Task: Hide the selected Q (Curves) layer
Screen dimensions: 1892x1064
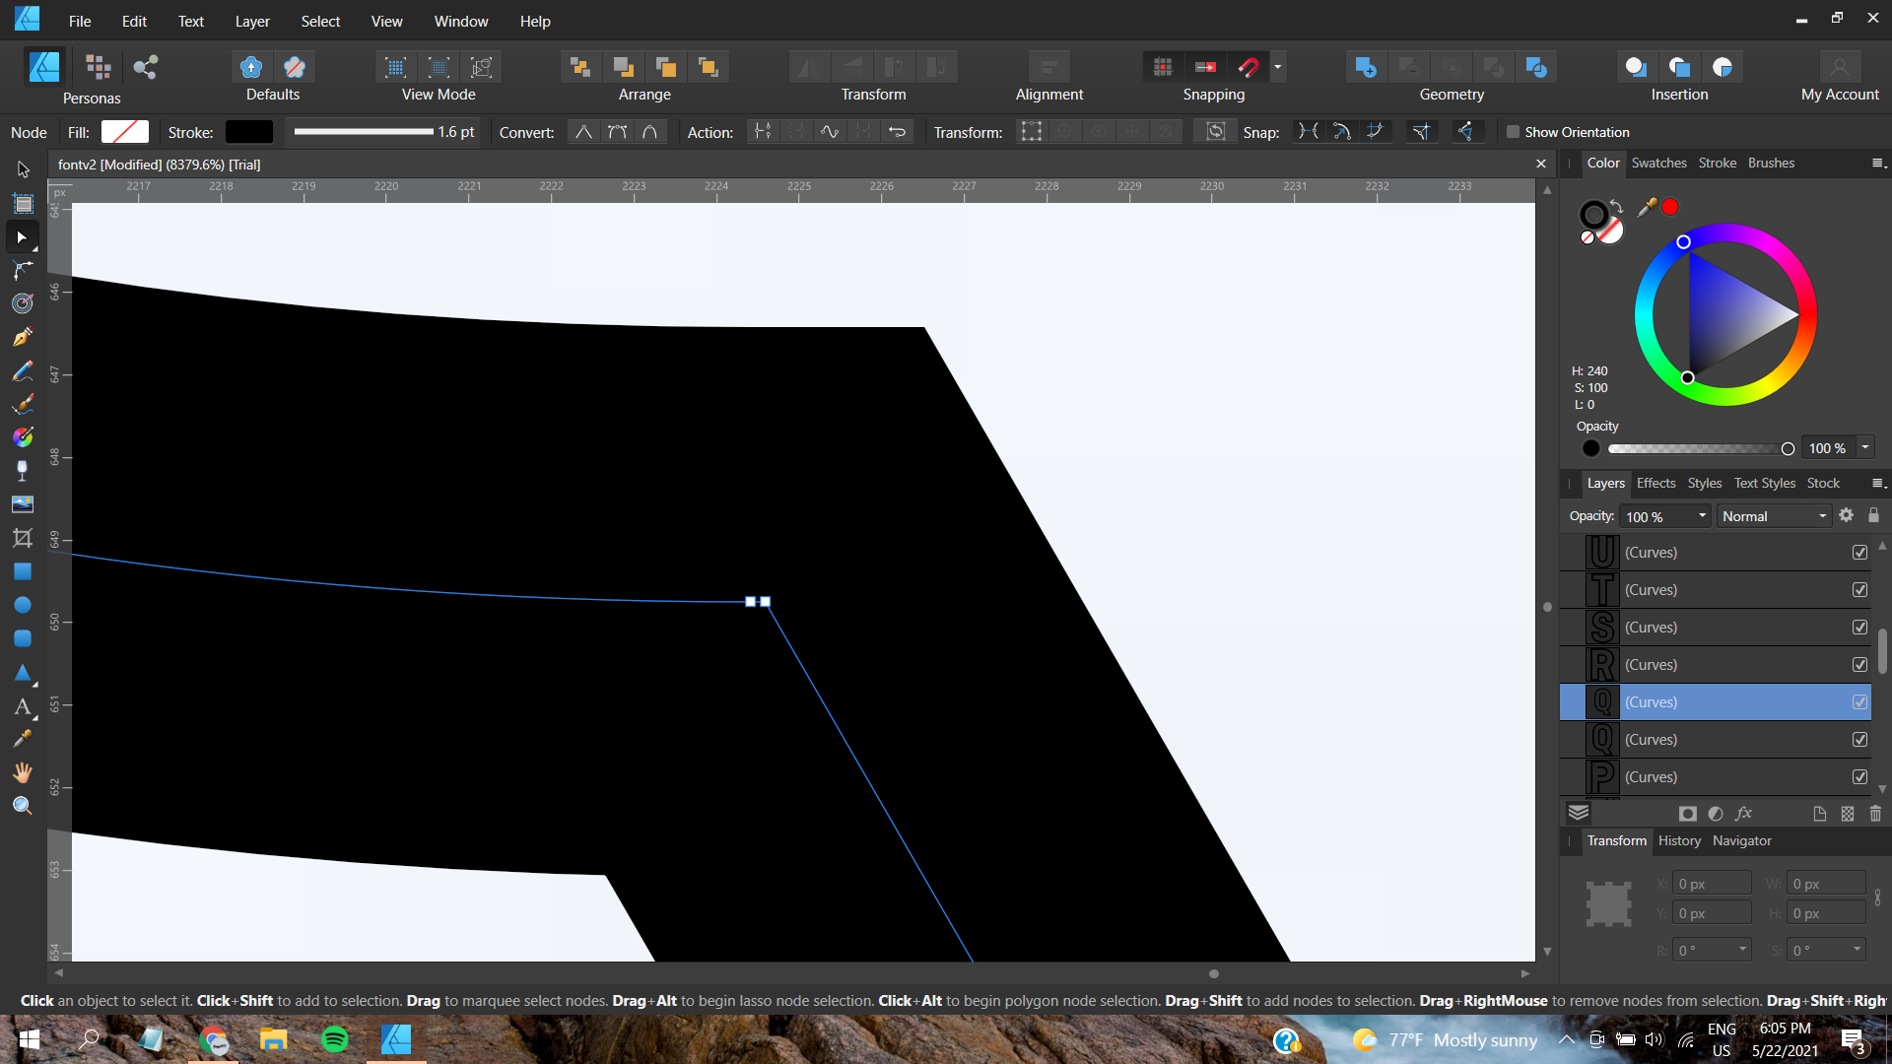Action: pos(1859,702)
